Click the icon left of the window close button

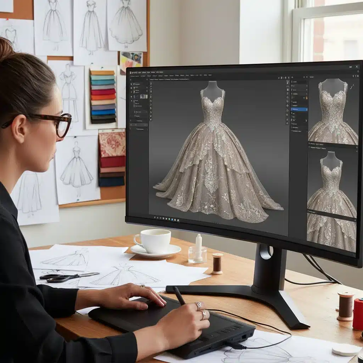(351, 67)
